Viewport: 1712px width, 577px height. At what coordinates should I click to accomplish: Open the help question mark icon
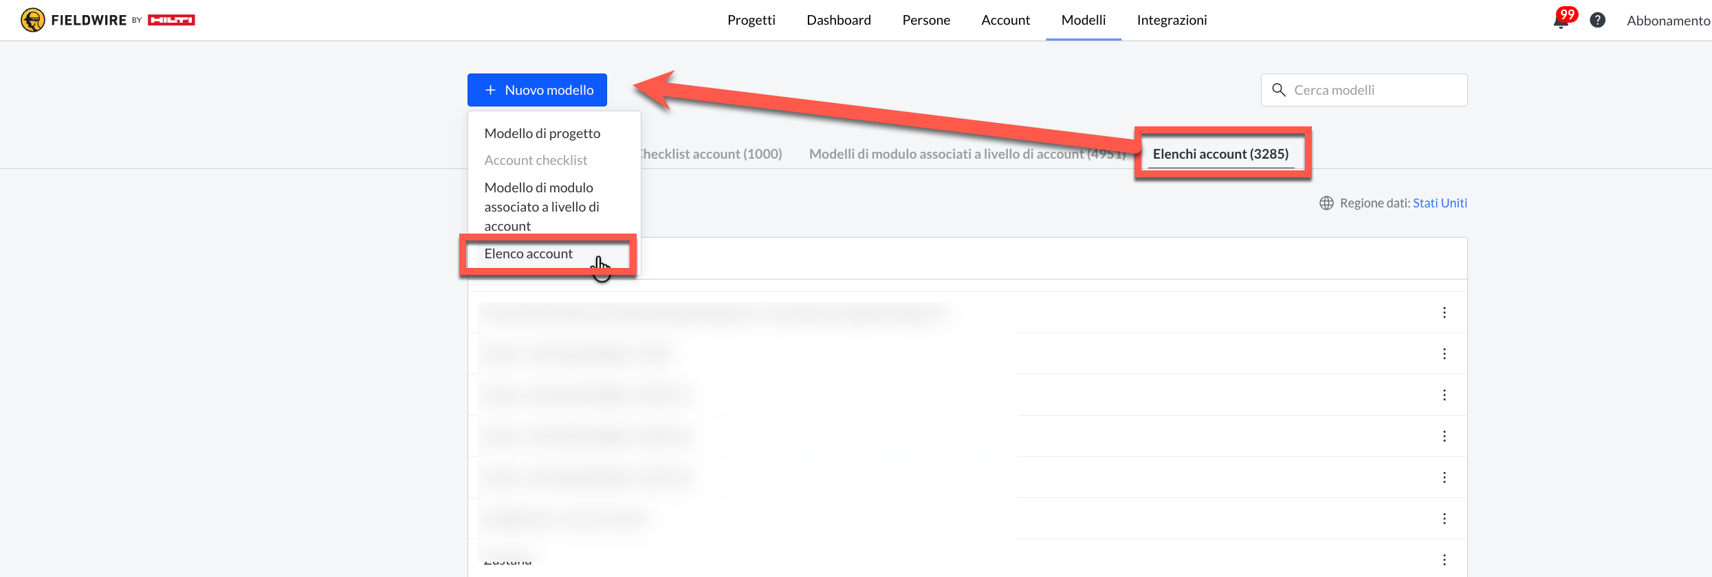pos(1597,21)
